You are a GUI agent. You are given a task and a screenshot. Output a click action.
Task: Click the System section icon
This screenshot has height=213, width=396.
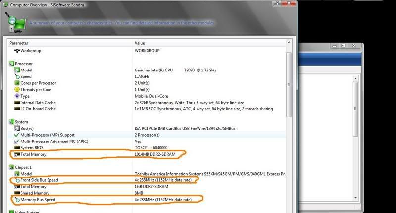[x=11, y=122]
